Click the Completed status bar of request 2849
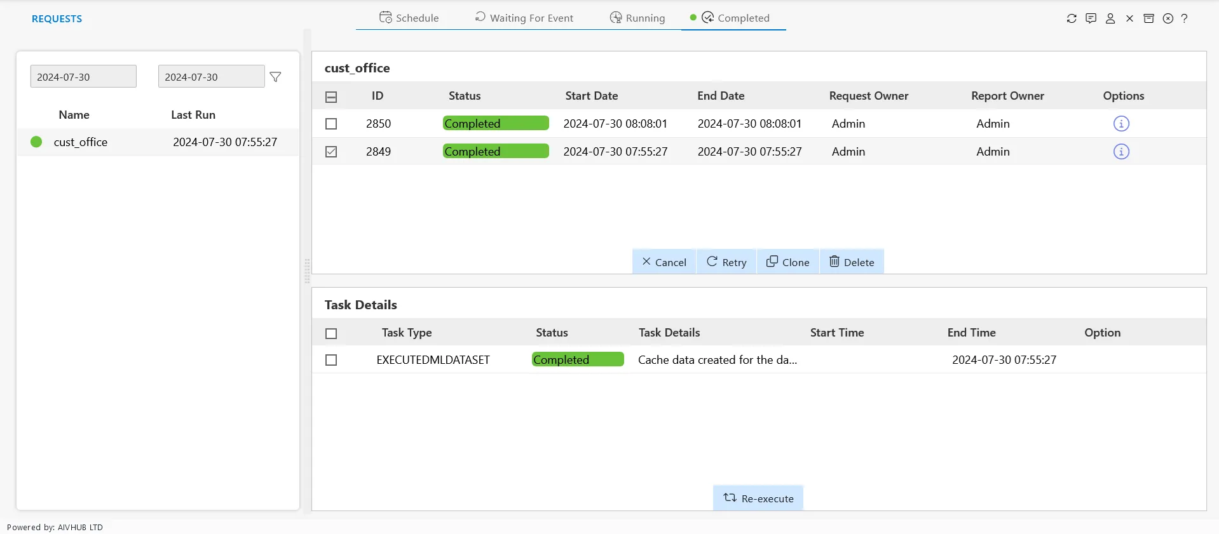Screen dimensions: 1219x534 (496, 151)
